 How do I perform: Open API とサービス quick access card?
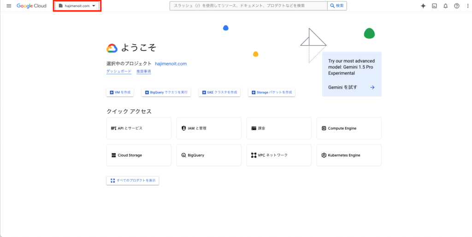[x=139, y=128]
